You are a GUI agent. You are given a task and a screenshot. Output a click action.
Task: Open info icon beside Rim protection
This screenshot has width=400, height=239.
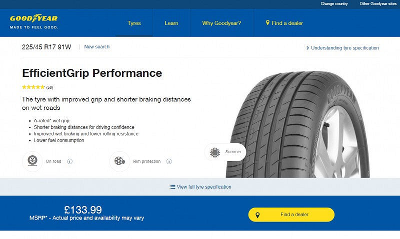click(x=169, y=161)
